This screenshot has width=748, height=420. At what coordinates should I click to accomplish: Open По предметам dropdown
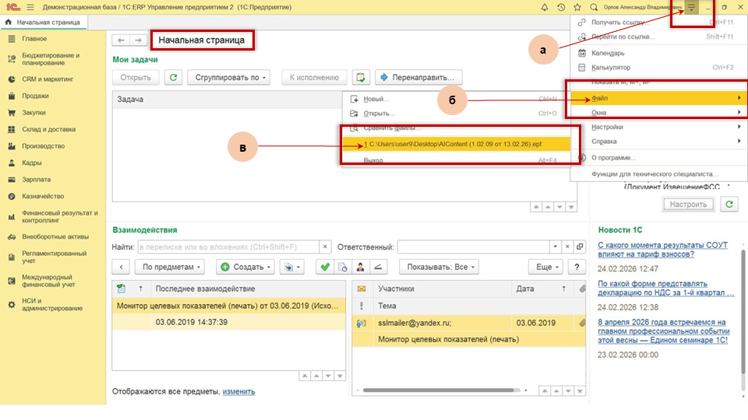(171, 267)
